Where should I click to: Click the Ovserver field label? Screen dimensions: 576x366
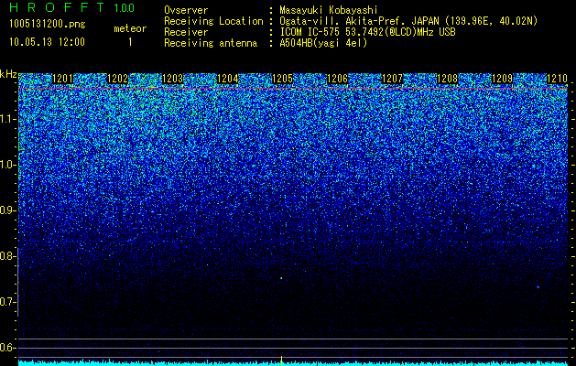tap(186, 10)
